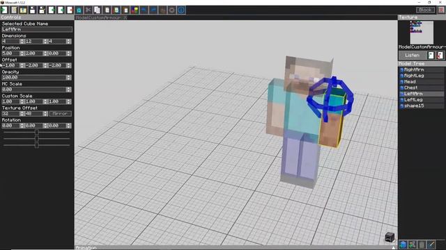Select RightLeg in the model tree
This screenshot has width=446, height=250.
coord(421,76)
